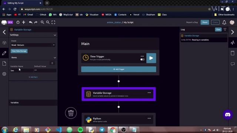Click Add Item link
The image size is (237, 133).
click(x=33, y=77)
